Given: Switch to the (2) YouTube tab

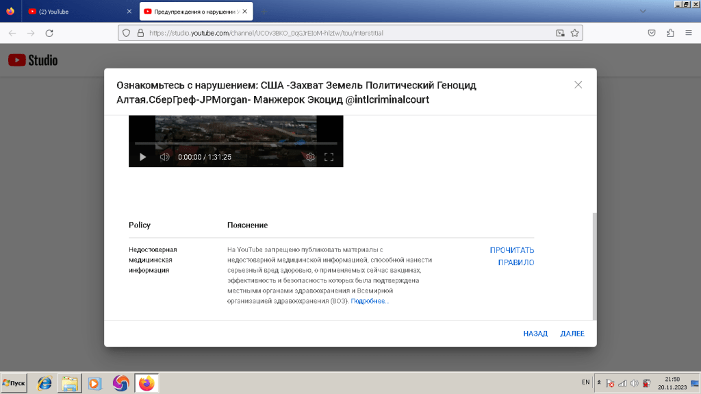Looking at the screenshot, I should click(x=75, y=12).
